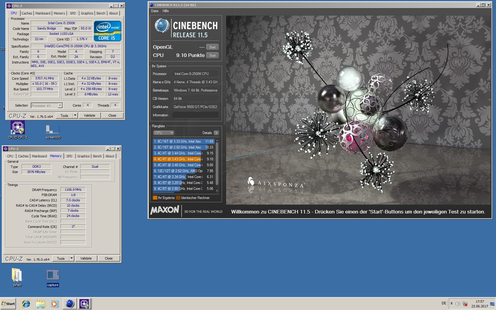Start the OpenGL benchmark
Viewport: 496px width, 310px height.
pyautogui.click(x=212, y=47)
